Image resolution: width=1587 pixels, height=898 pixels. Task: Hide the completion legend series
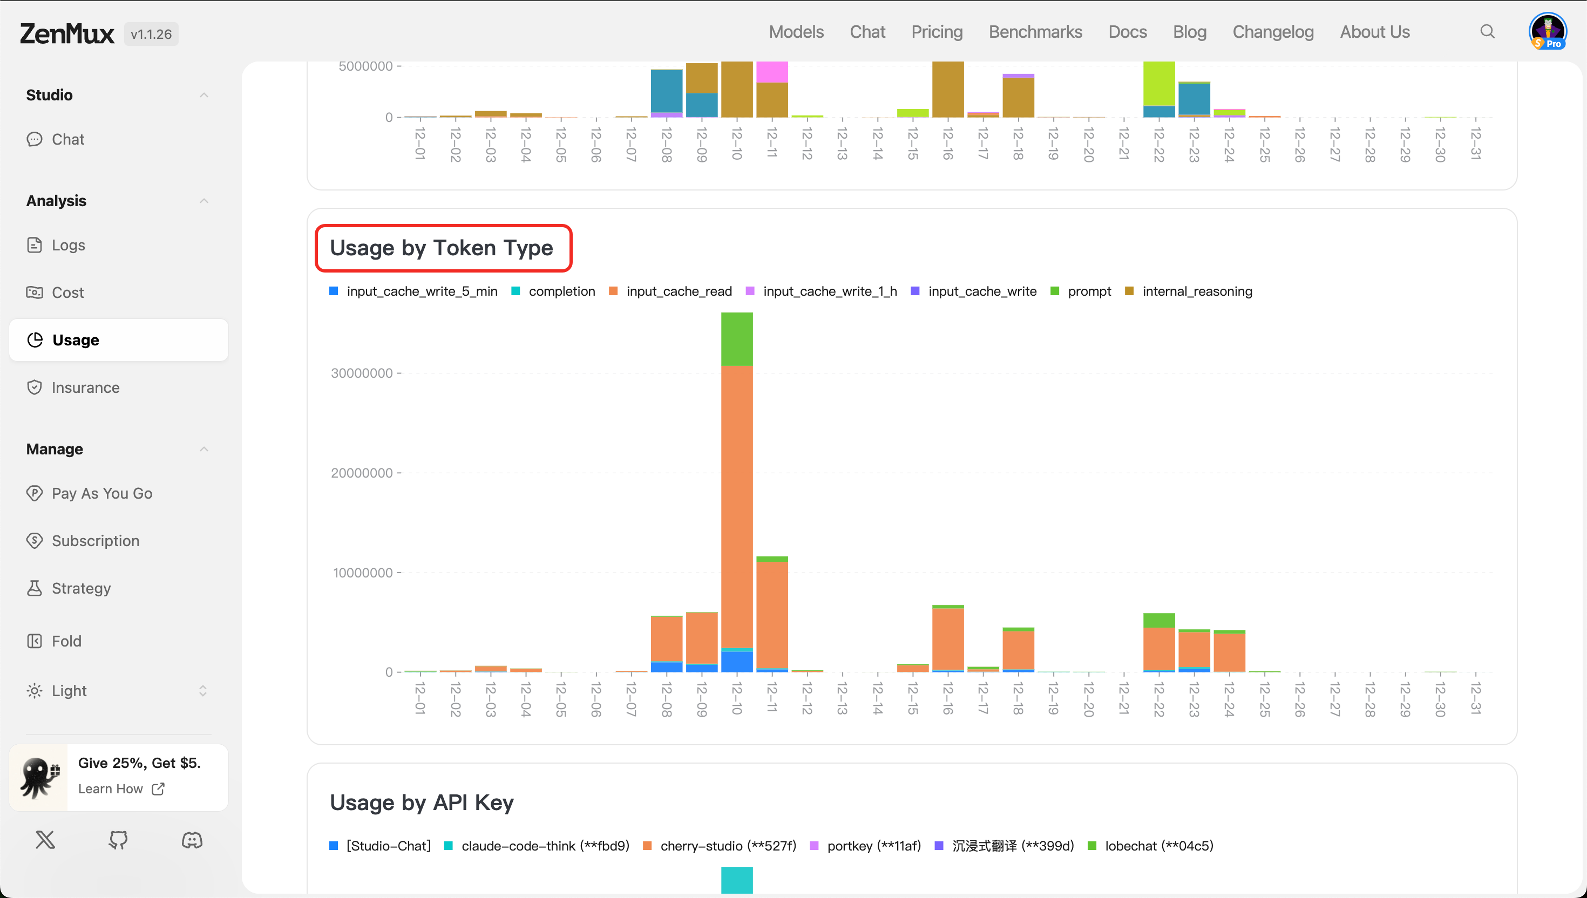pos(561,291)
